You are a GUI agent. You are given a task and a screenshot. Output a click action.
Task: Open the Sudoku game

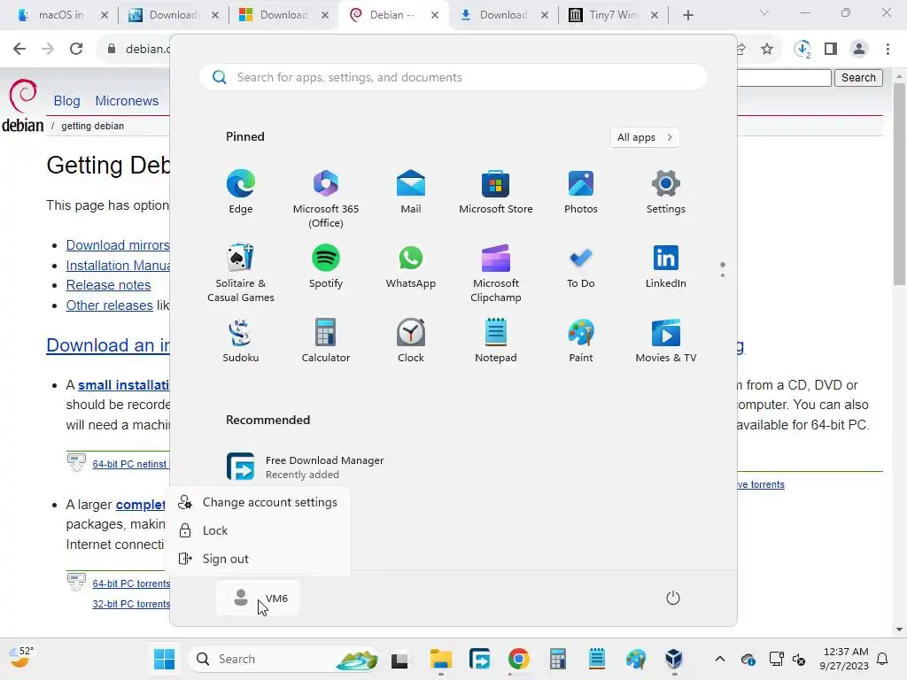click(241, 341)
